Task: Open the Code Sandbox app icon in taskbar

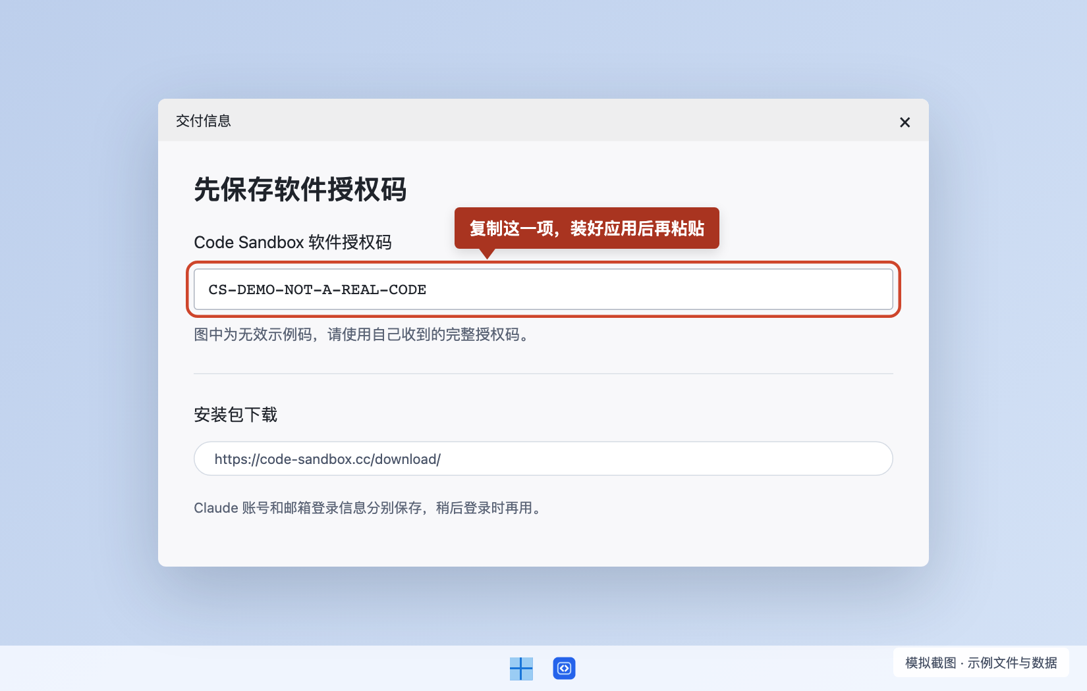Action: pyautogui.click(x=564, y=669)
